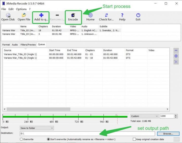Click the Destination path field D:\
182x143 pixels.
(x=87, y=134)
